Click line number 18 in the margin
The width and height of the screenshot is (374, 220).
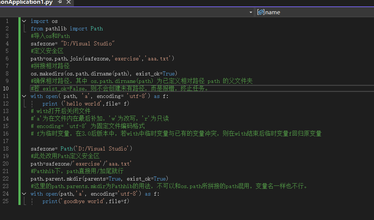[x=6, y=149]
